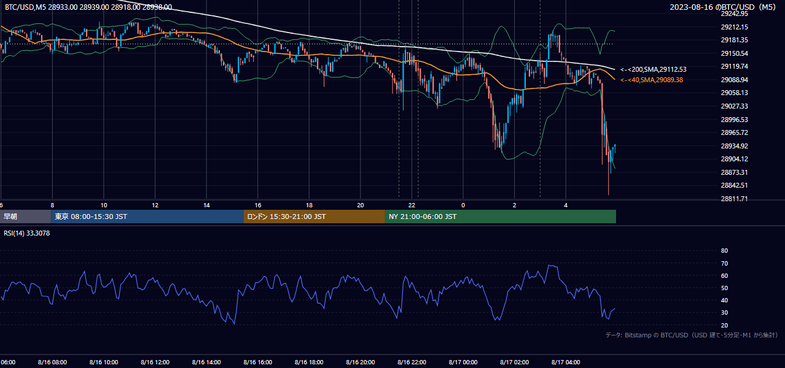
Task: Click the RSI axis level 80
Action: point(724,251)
